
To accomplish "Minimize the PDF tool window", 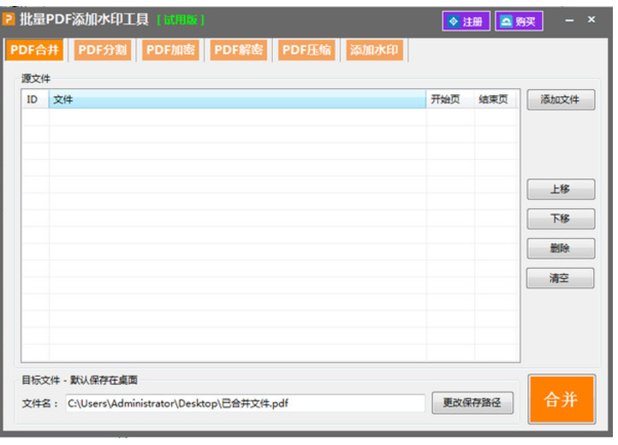I will coord(569,20).
